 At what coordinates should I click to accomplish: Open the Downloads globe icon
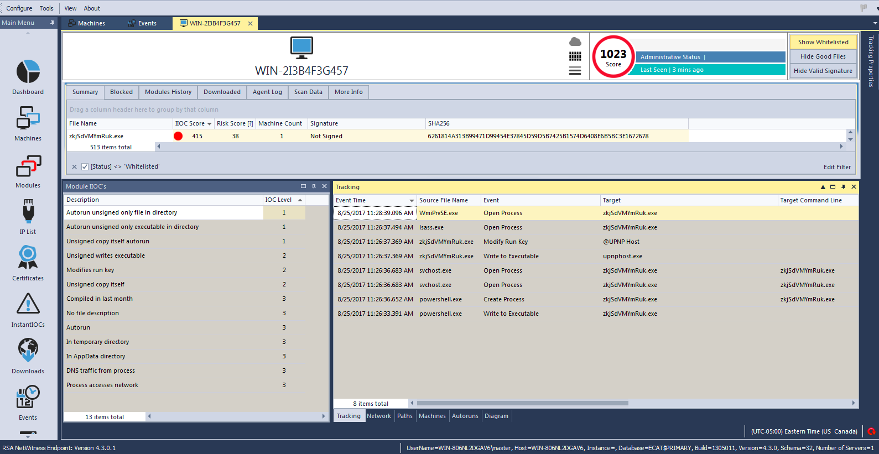[x=28, y=351]
